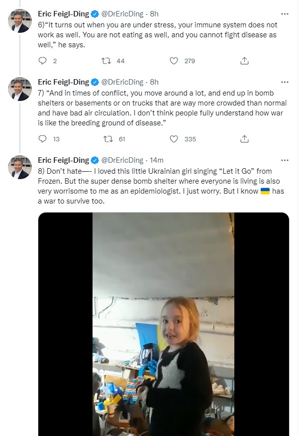Open Eric Feigl-Ding name link on tweet 8
The image size is (299, 436).
coord(63,160)
